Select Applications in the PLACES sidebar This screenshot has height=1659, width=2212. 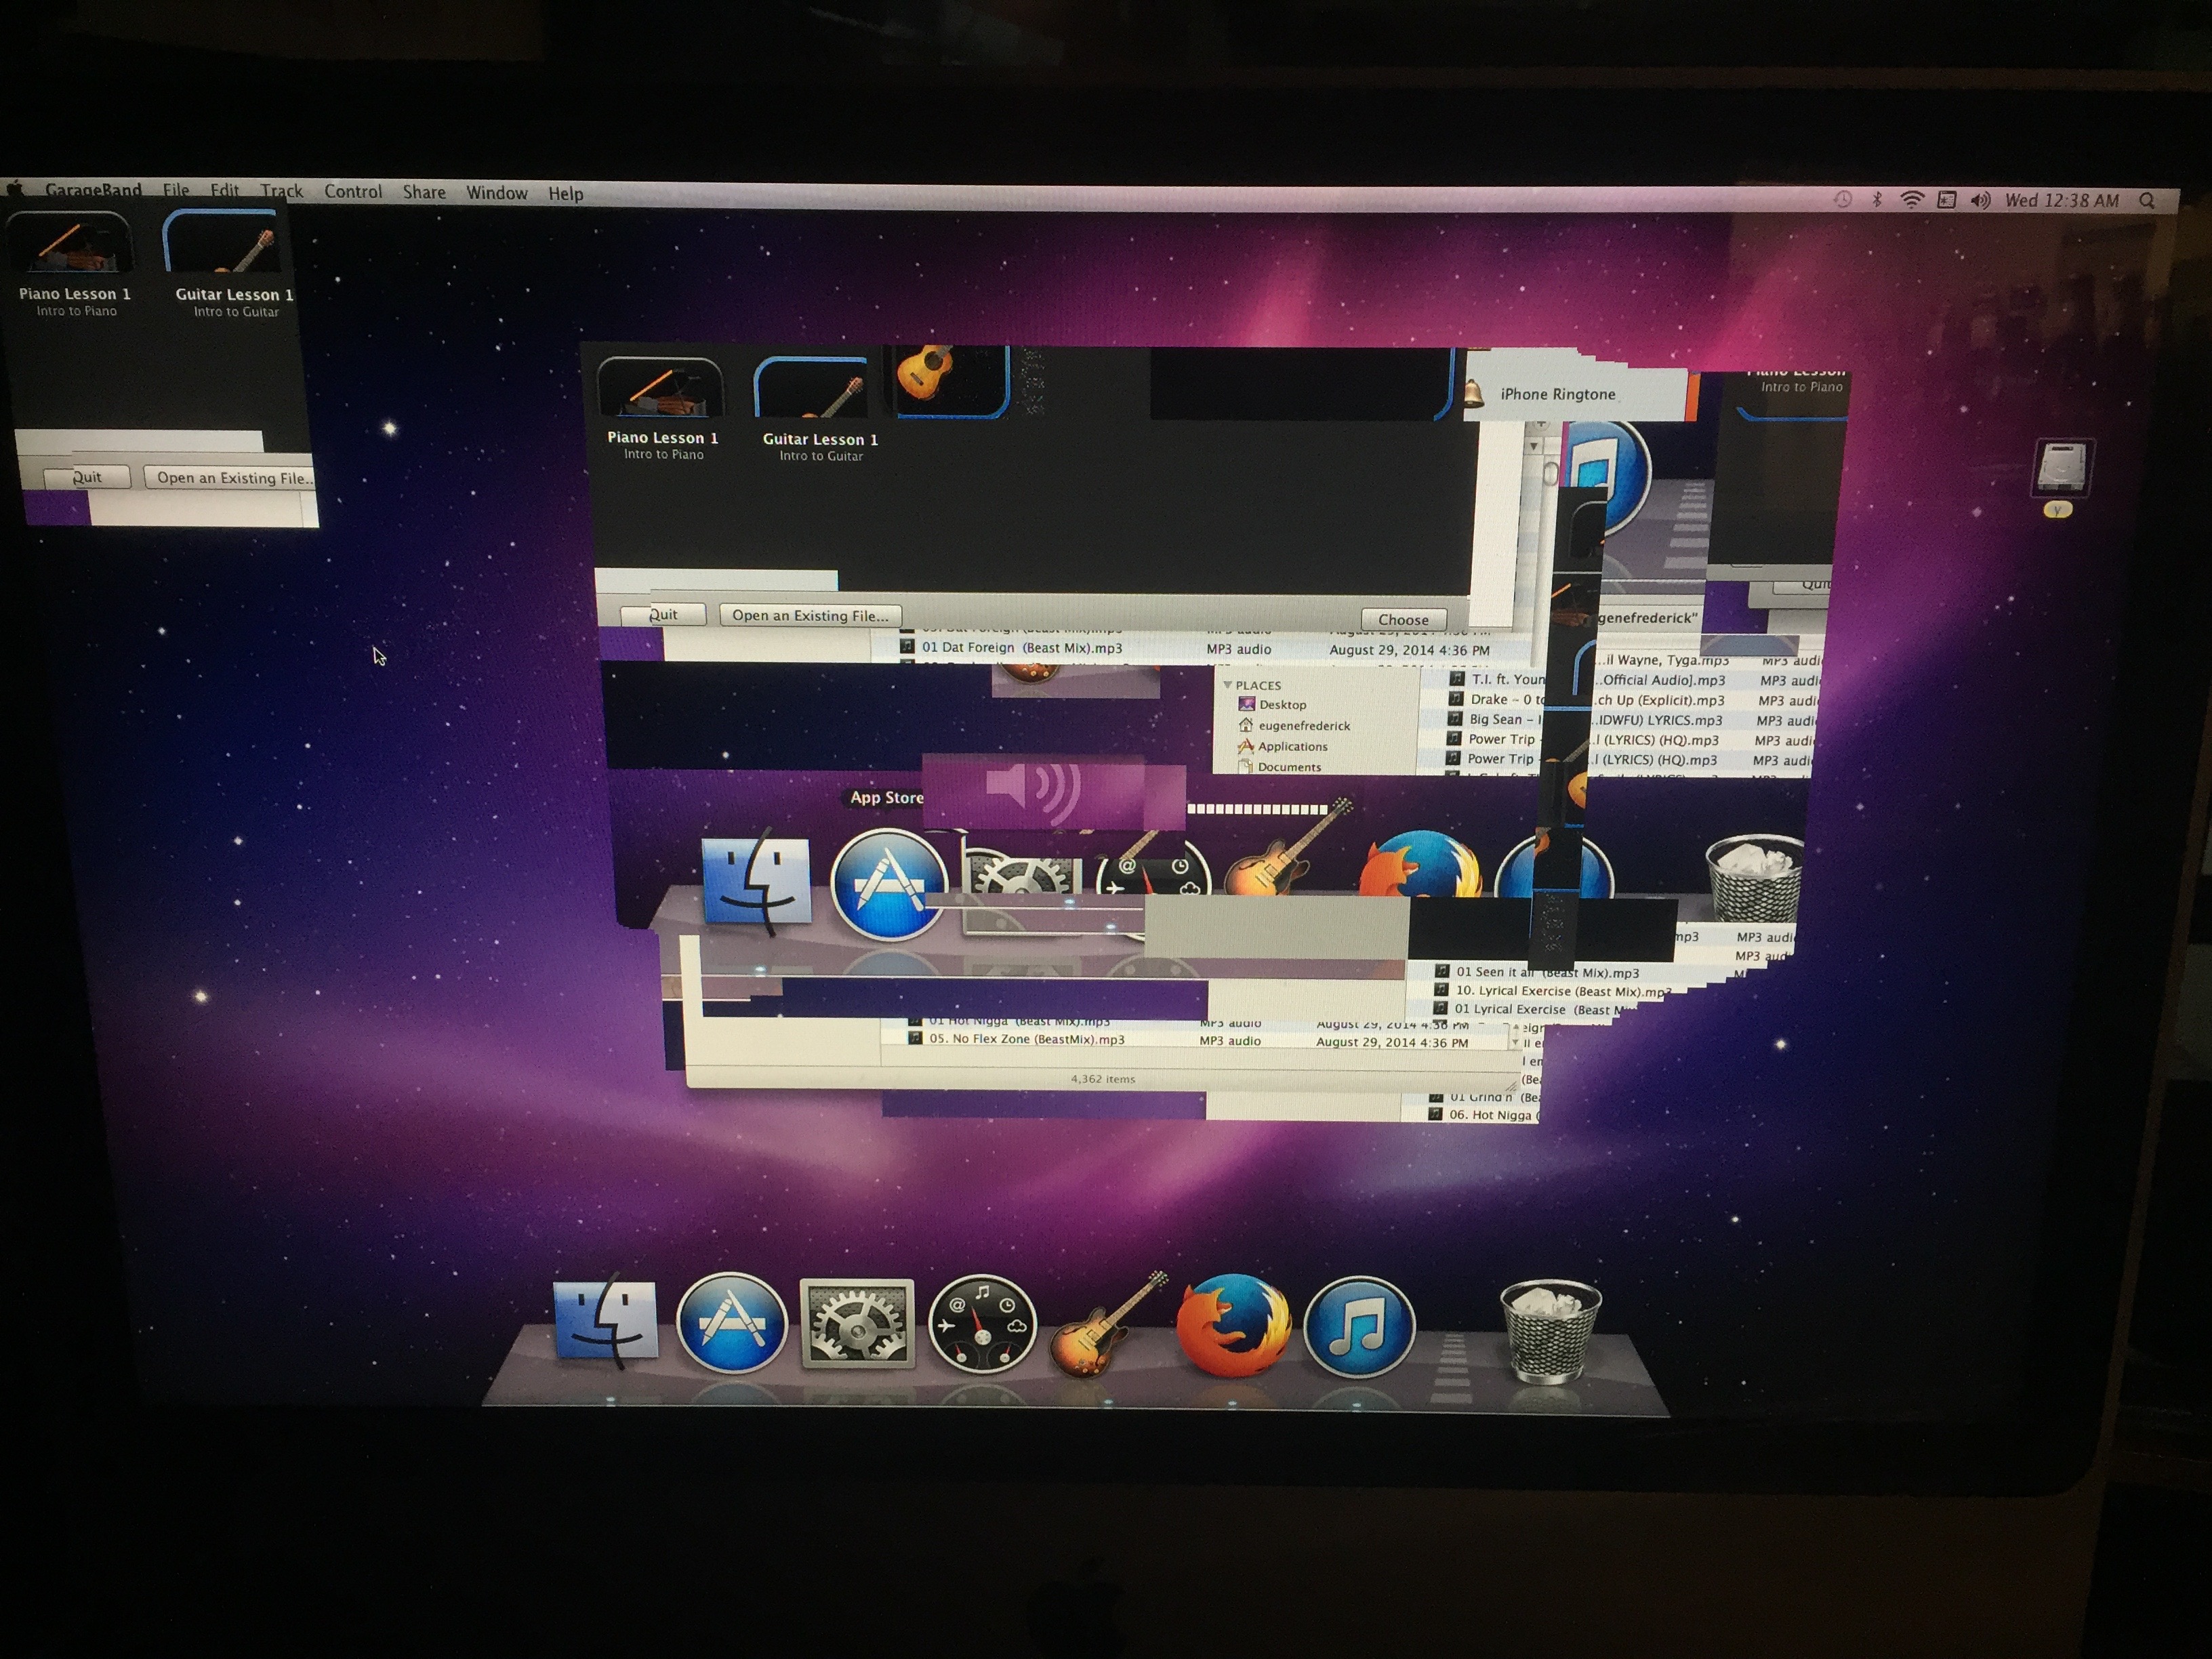point(1282,746)
